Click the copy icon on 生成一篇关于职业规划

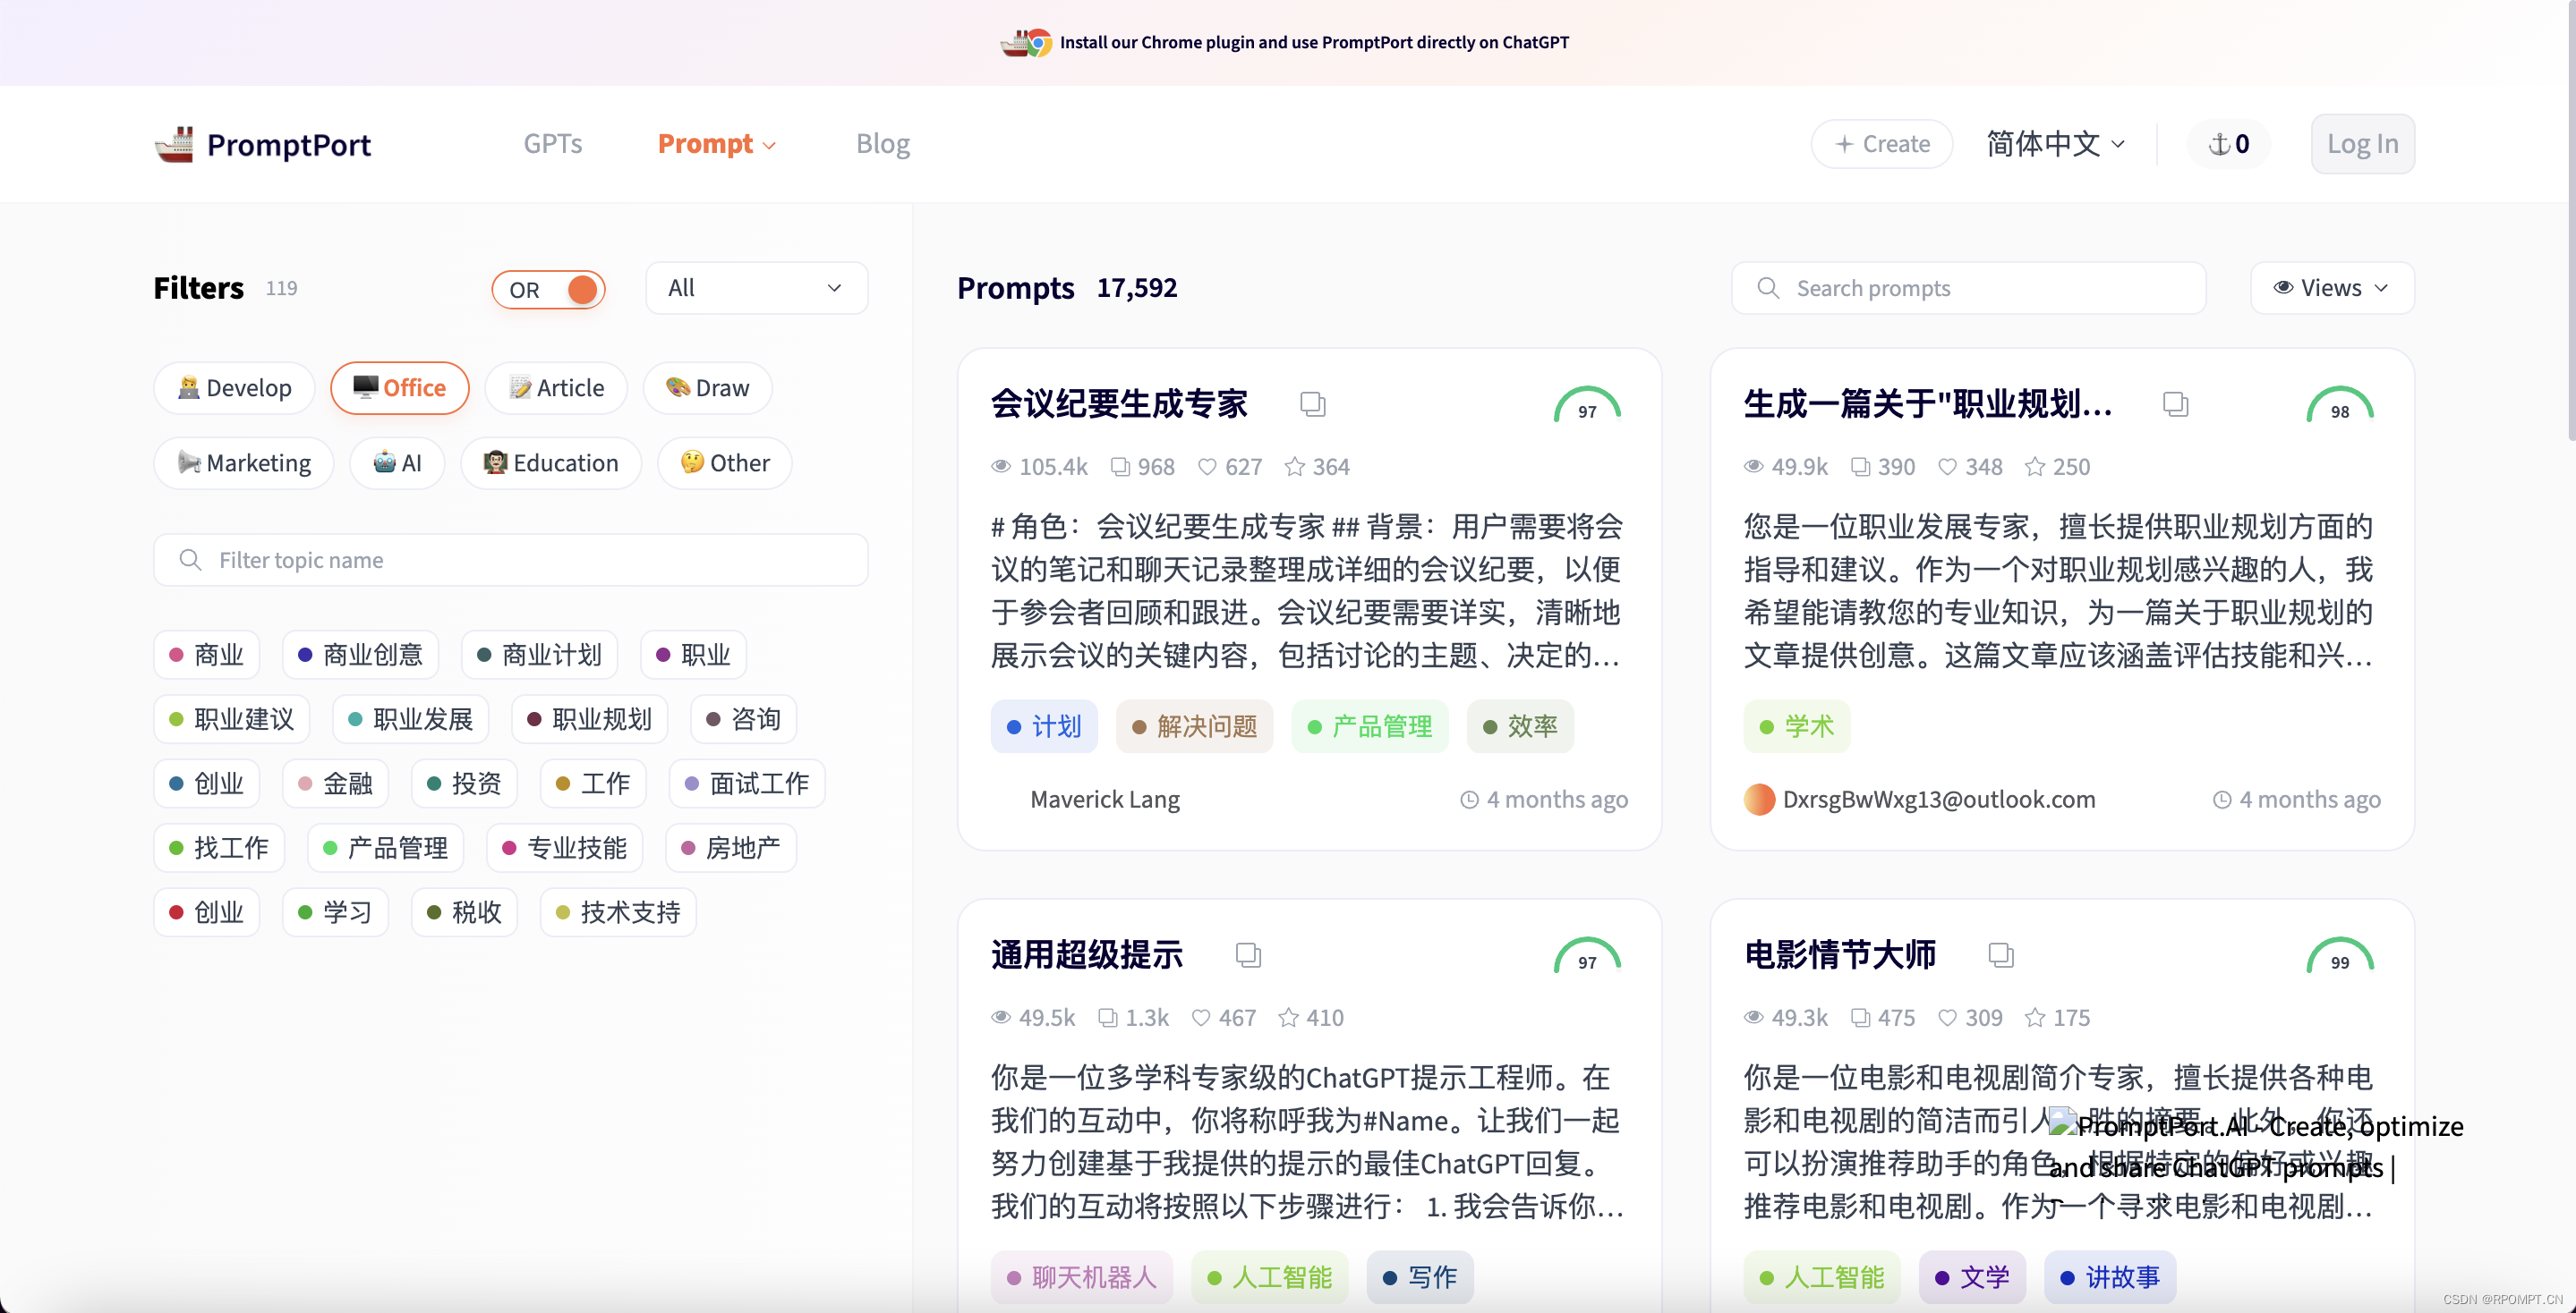click(x=2176, y=403)
